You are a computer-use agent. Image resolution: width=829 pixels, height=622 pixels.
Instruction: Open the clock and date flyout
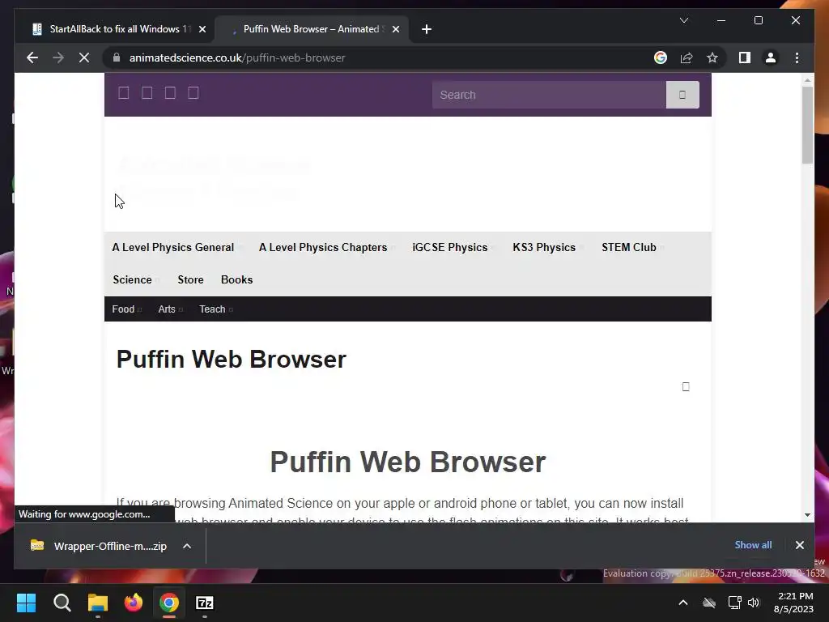pyautogui.click(x=793, y=603)
